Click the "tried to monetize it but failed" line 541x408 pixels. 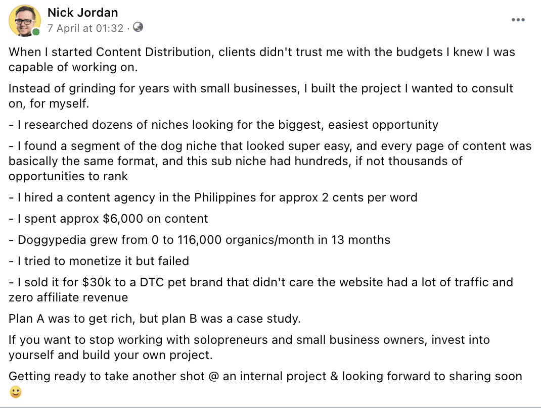coord(99,261)
